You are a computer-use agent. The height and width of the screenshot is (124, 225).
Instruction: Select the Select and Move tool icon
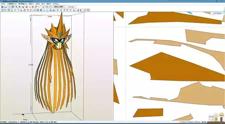click(2, 10)
